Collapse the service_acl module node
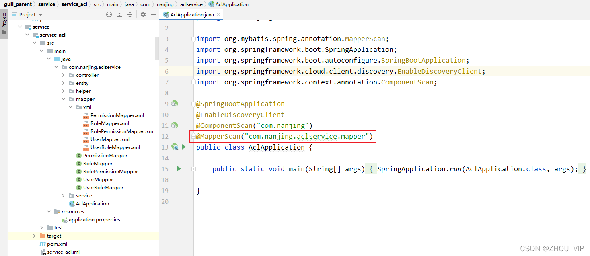 27,35
